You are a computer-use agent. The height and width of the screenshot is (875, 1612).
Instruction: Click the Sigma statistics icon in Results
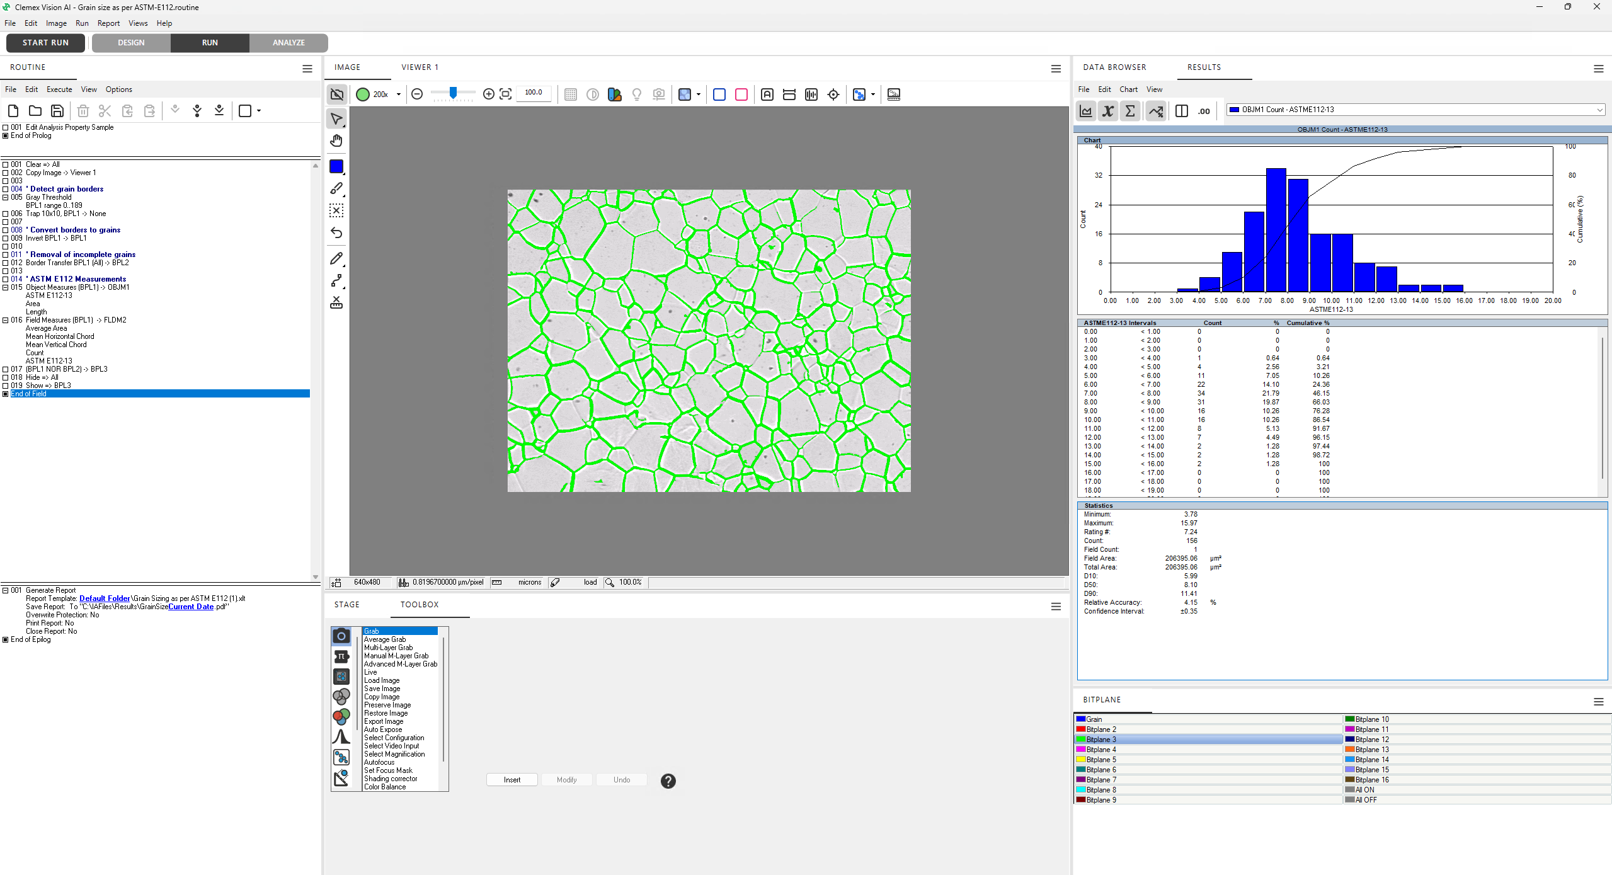pos(1130,111)
